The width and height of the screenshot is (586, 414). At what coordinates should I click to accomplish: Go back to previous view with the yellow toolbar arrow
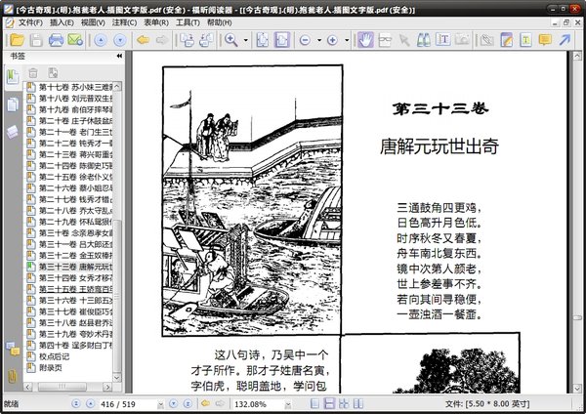[x=144, y=40]
